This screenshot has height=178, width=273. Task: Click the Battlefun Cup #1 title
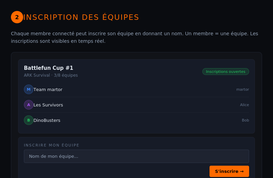pyautogui.click(x=48, y=68)
